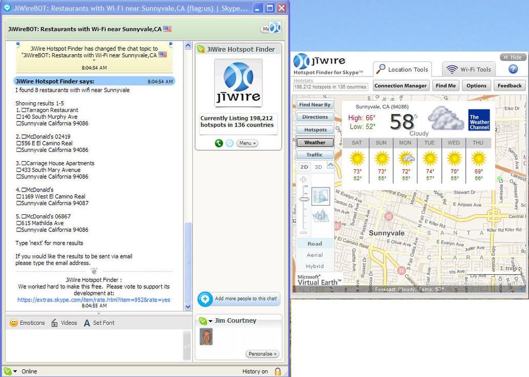This screenshot has height=377, width=529.
Task: Click the green call button under JiWire logo
Action: 219,144
